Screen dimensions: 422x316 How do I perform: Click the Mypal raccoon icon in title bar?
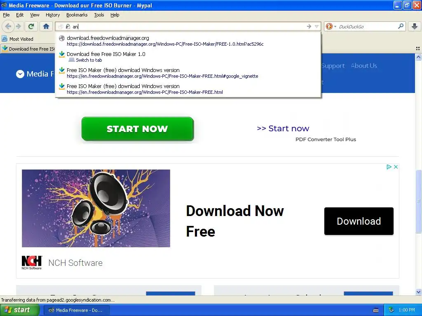point(4,5)
